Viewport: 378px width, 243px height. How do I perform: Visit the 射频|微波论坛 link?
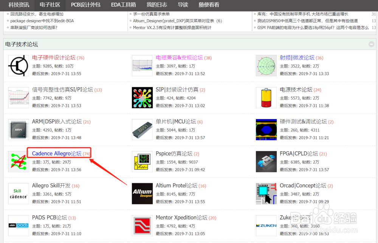tap(297, 57)
